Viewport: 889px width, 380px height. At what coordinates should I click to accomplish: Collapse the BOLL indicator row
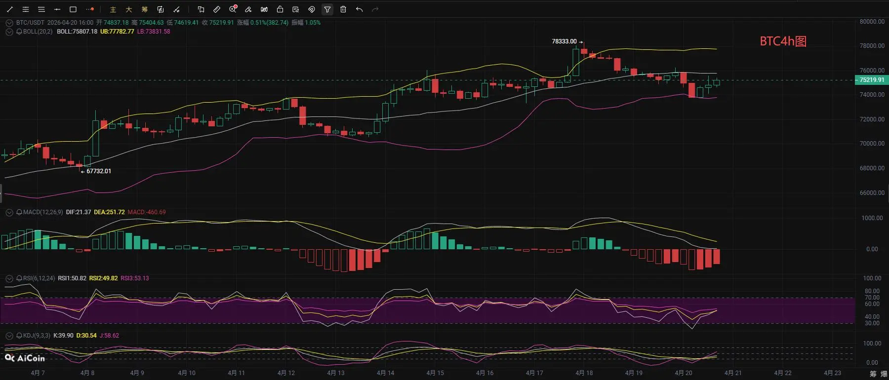tap(9, 32)
